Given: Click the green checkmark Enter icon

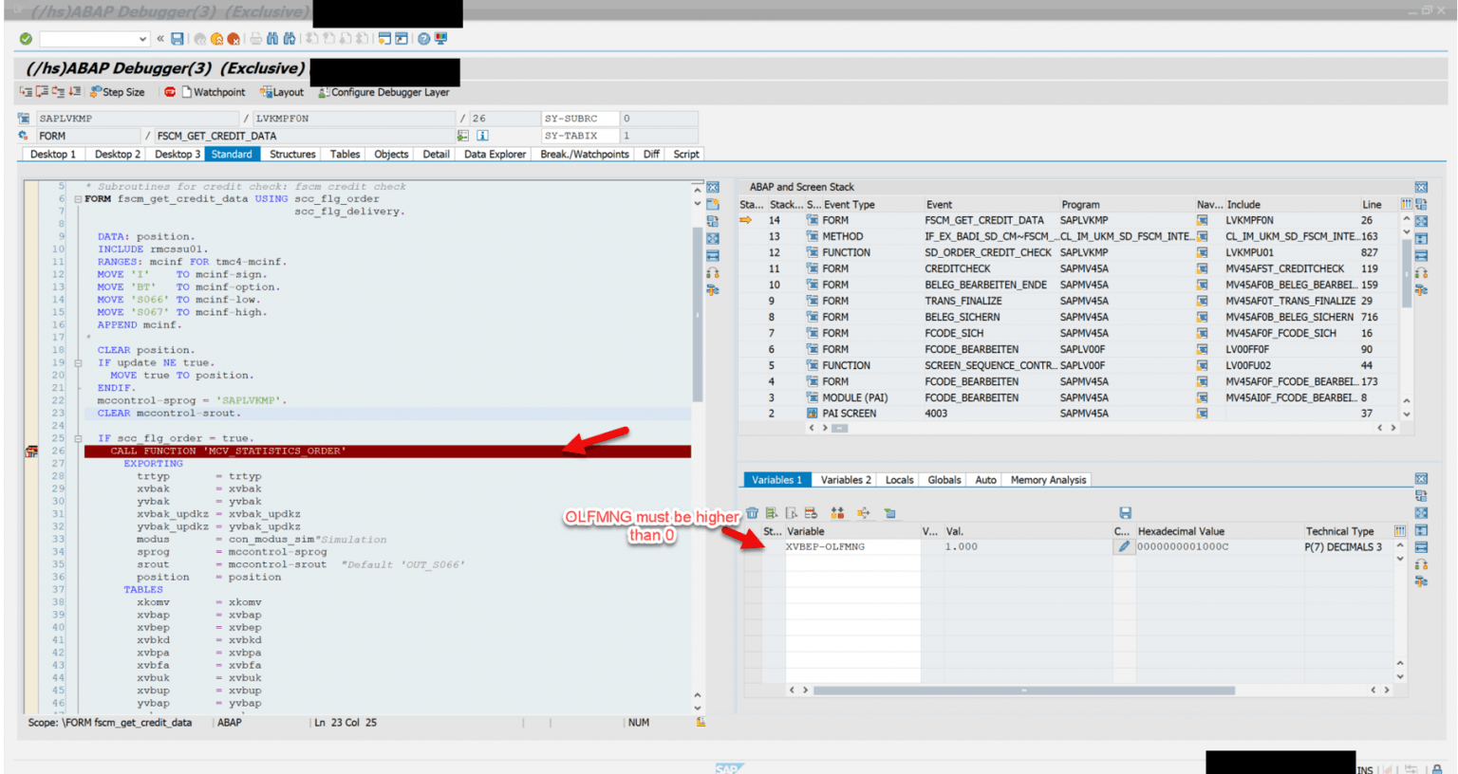Looking at the screenshot, I should (26, 38).
